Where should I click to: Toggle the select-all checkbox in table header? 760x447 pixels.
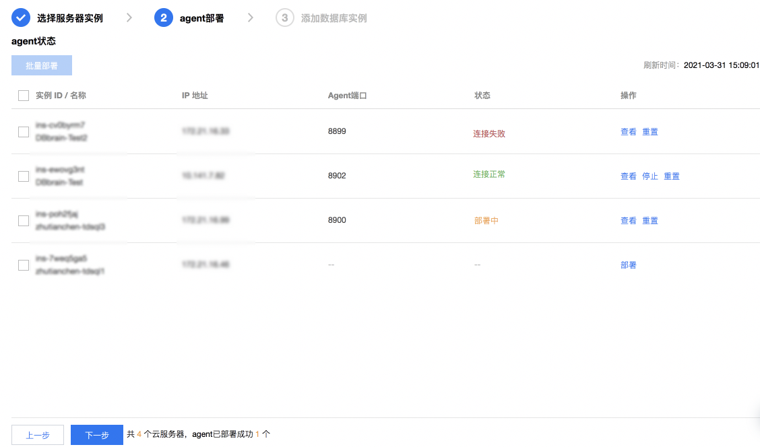pyautogui.click(x=24, y=96)
